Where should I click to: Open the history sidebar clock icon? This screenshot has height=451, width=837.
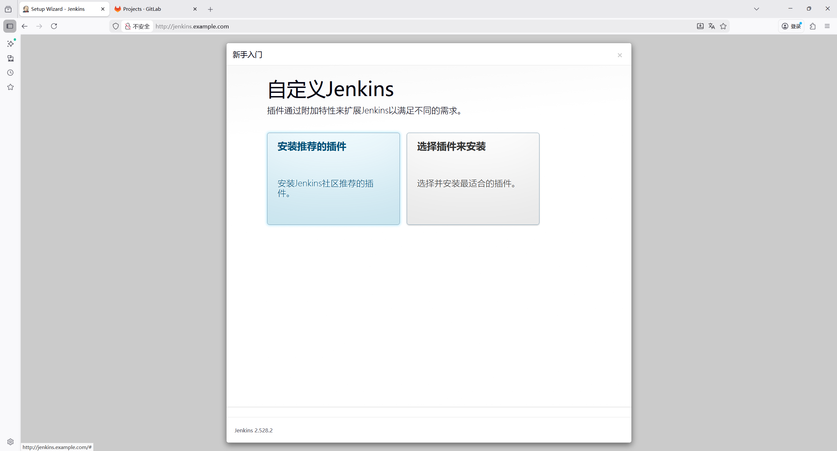(x=10, y=73)
